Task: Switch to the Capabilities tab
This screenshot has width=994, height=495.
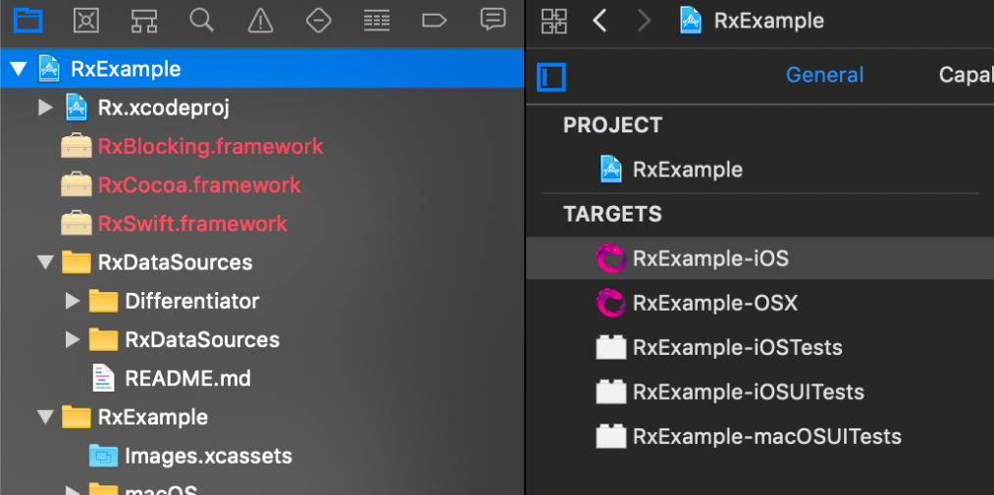Action: tap(967, 74)
